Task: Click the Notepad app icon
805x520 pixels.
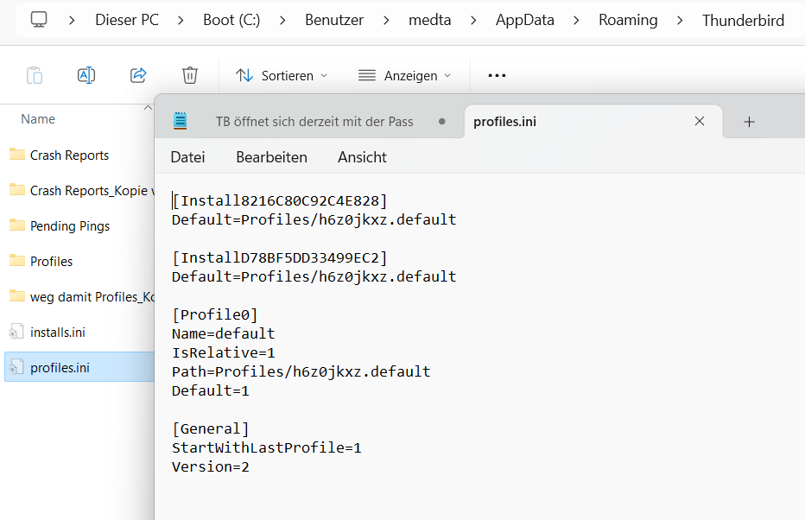Action: pos(181,121)
